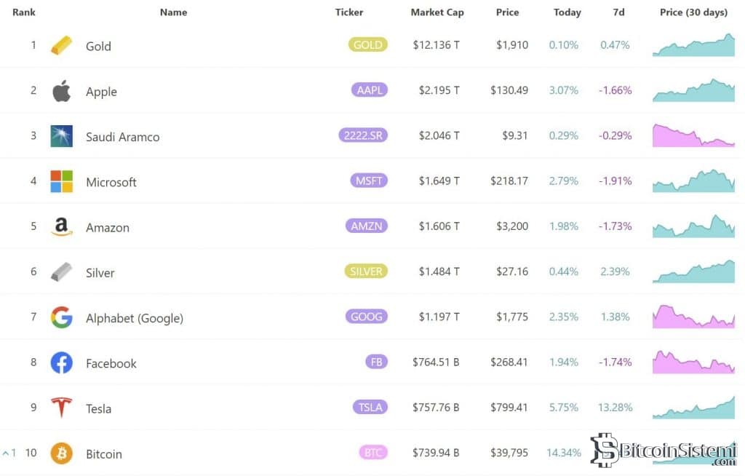This screenshot has width=745, height=476.
Task: Click the AAPL ticker badge
Action: 369,90
